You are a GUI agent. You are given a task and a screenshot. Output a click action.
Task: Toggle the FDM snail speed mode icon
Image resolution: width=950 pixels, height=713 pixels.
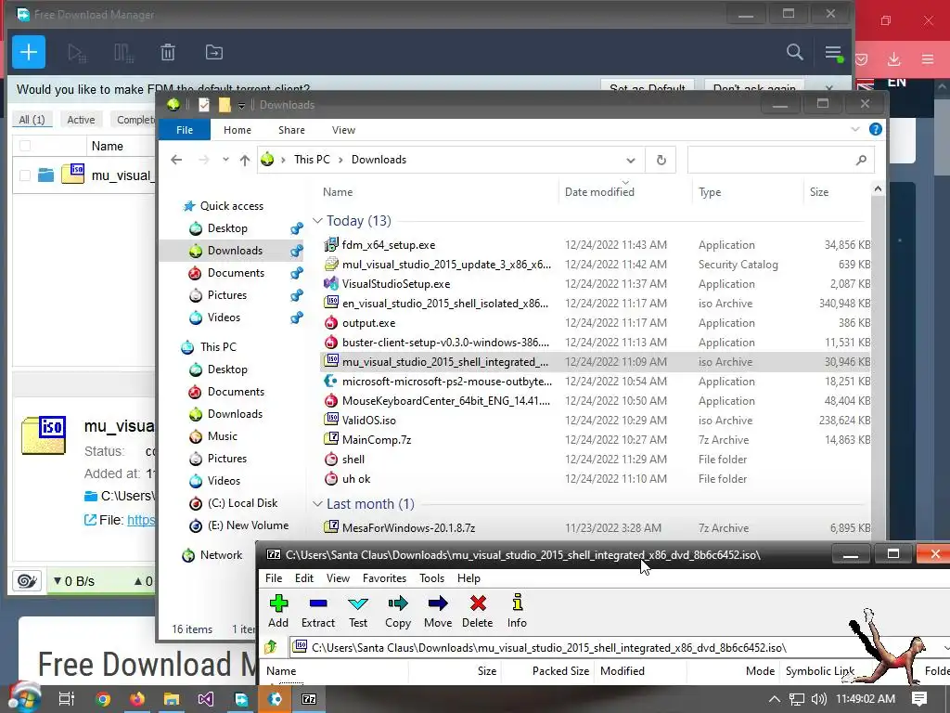[x=27, y=581]
